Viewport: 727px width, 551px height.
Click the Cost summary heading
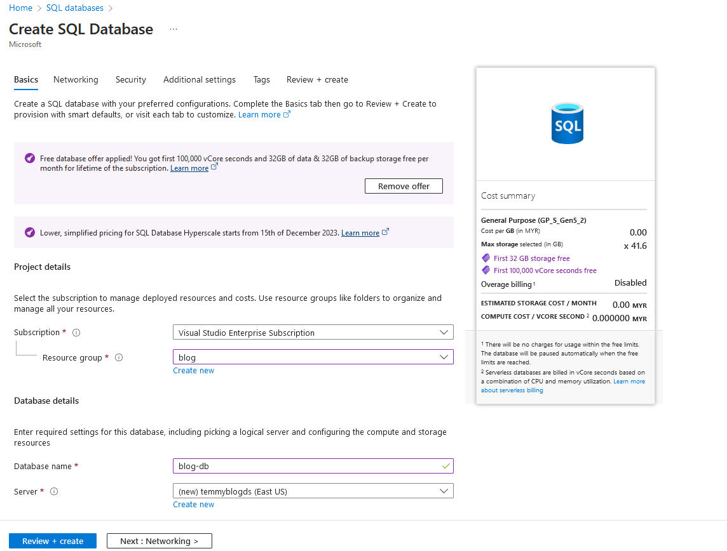tap(508, 196)
